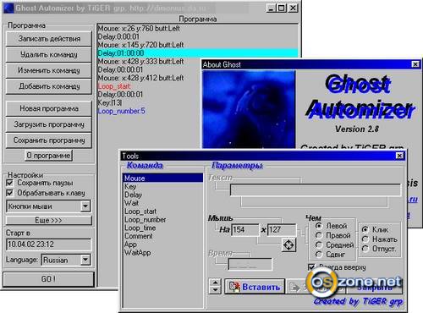Select Левой mouse button radio option
The height and width of the screenshot is (313, 423).
(x=319, y=226)
